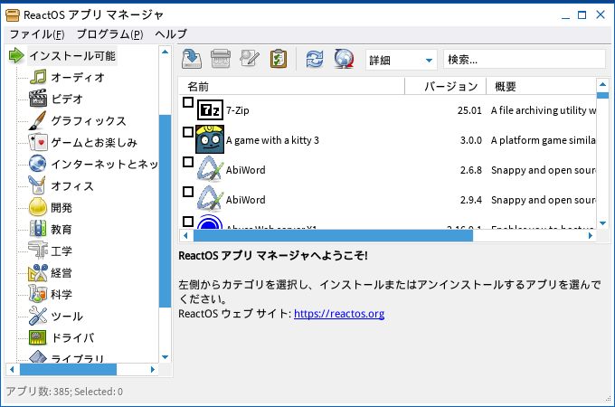Select the オーディオ category icon

click(38, 77)
